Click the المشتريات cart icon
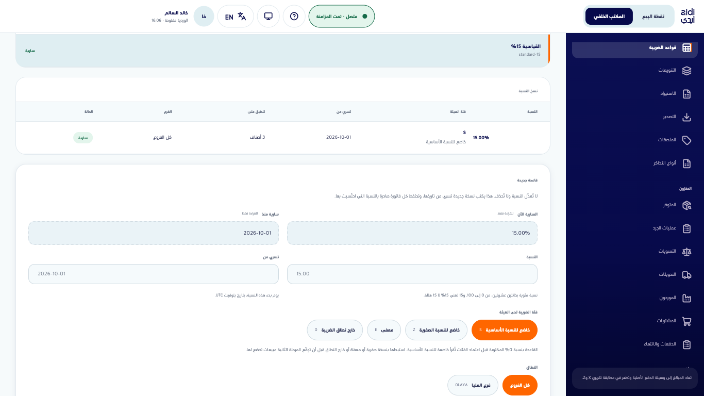 pyautogui.click(x=686, y=321)
